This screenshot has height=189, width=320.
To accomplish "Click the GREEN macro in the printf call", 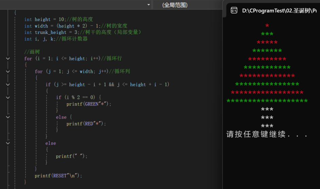I will [x=92, y=104].
